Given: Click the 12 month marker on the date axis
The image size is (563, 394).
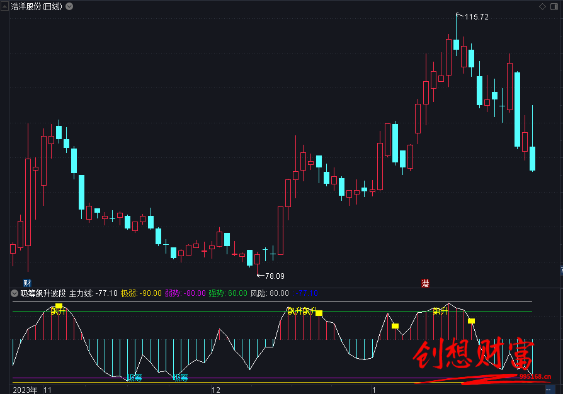Looking at the screenshot, I should click(x=216, y=390).
